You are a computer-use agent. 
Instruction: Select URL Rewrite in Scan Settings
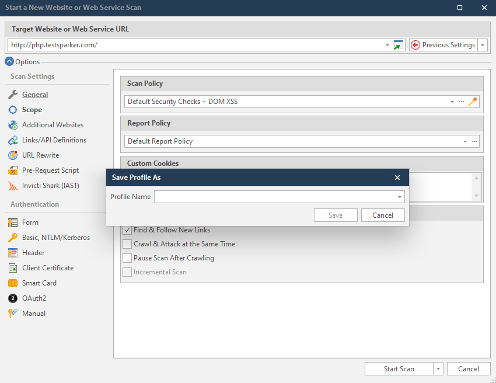[x=40, y=155]
